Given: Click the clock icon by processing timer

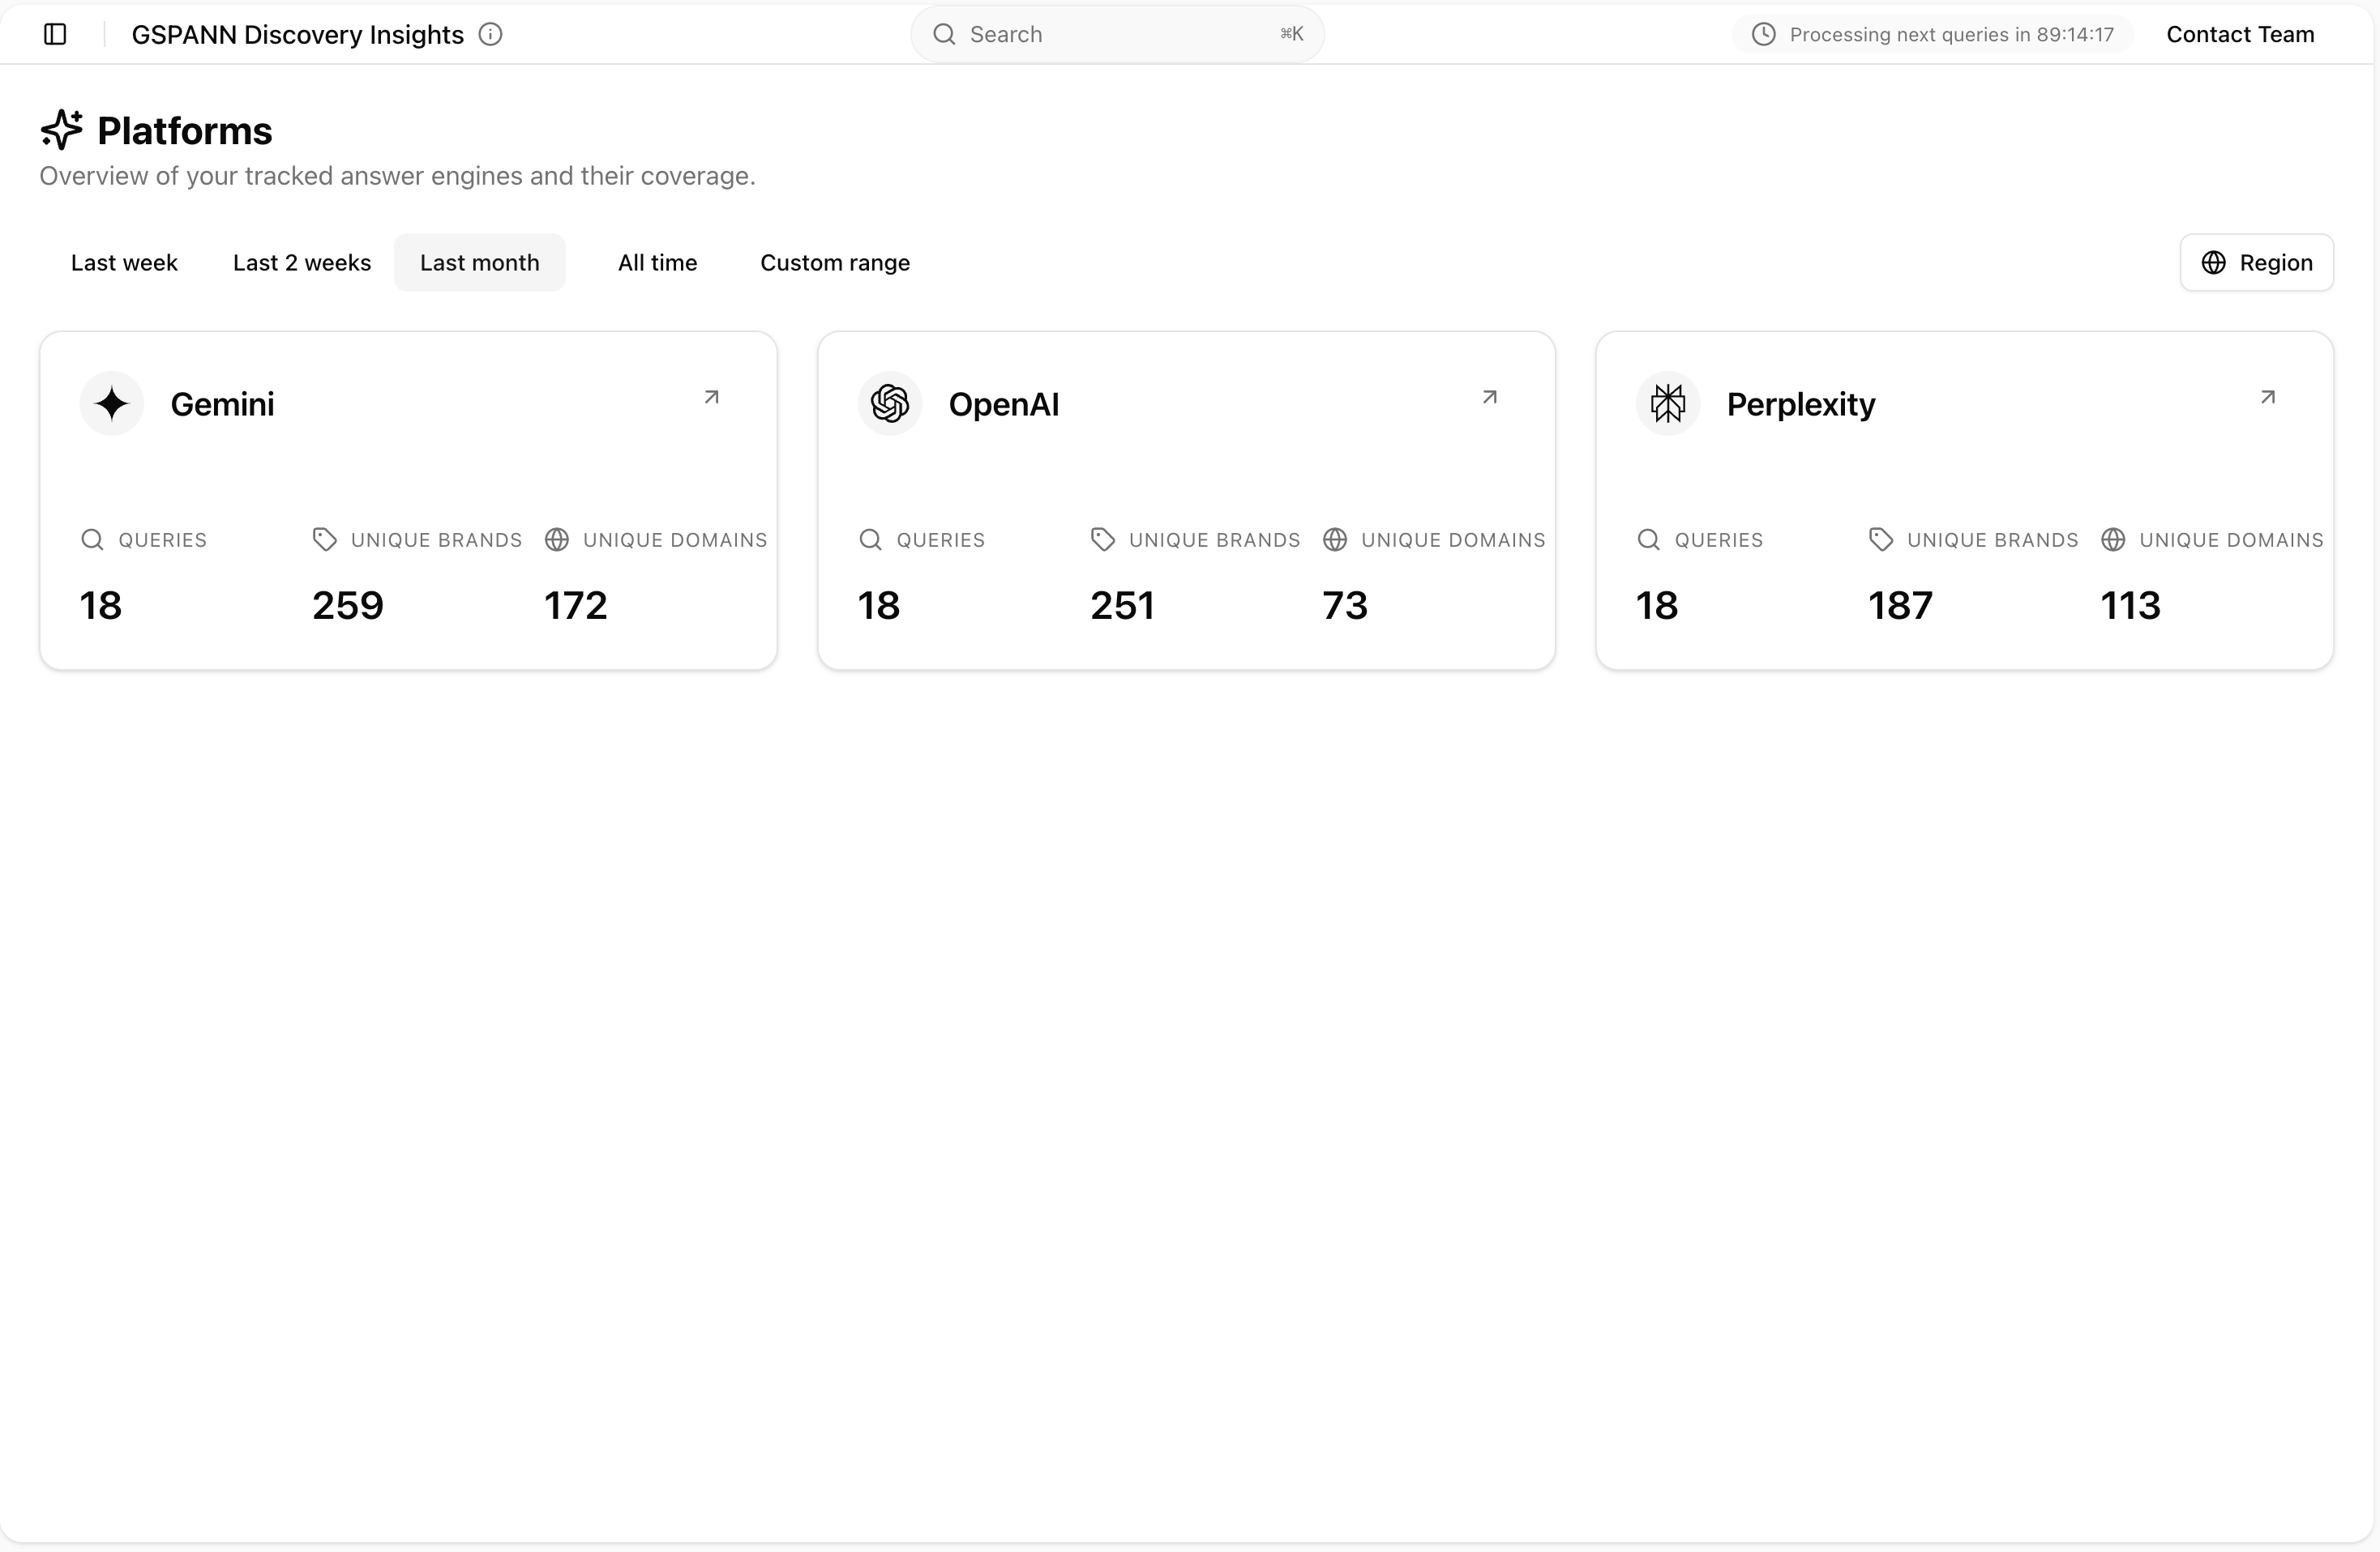Looking at the screenshot, I should [1764, 34].
